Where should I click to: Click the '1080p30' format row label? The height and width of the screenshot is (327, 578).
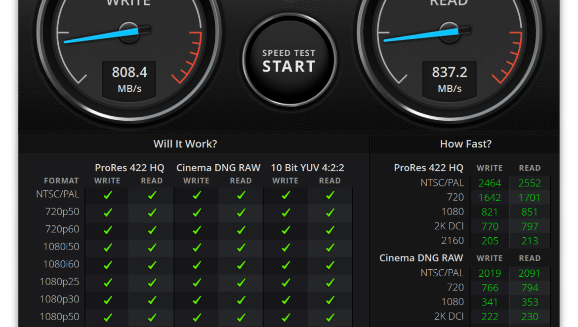click(x=59, y=299)
